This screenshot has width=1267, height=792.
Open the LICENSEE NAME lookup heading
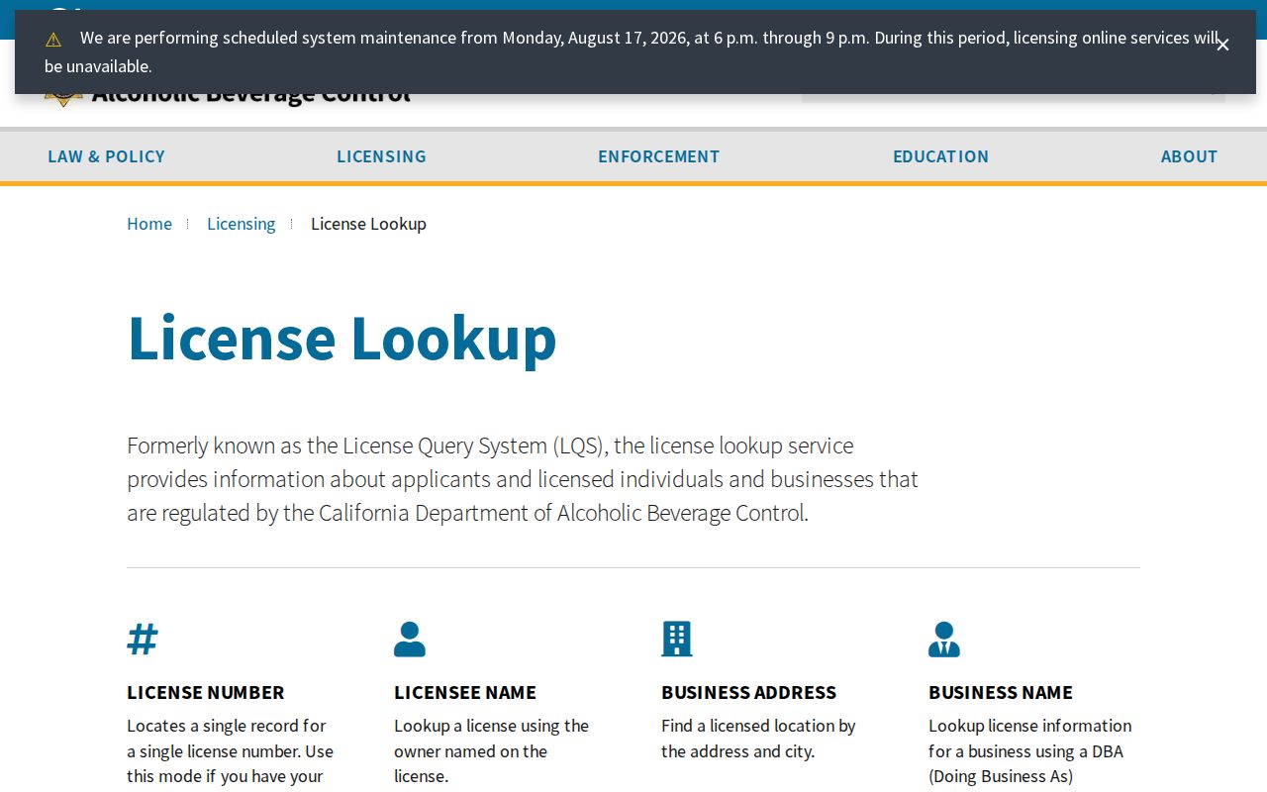465,692
